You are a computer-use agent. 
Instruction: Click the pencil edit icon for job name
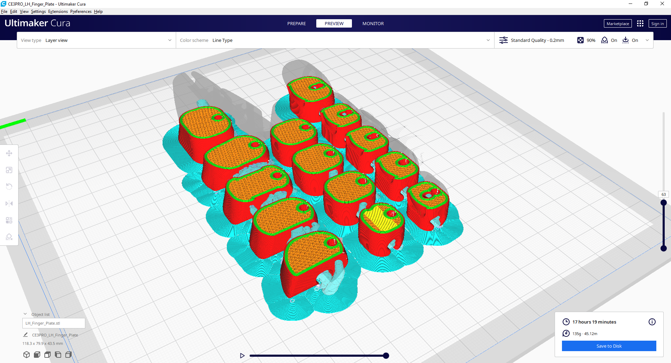[x=26, y=335]
